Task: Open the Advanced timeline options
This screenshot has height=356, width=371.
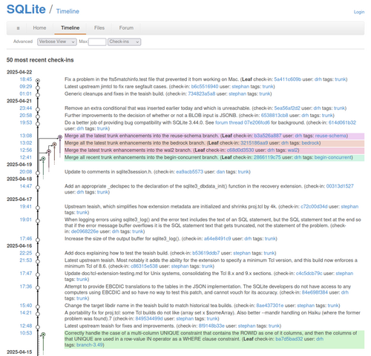Action: click(x=23, y=42)
